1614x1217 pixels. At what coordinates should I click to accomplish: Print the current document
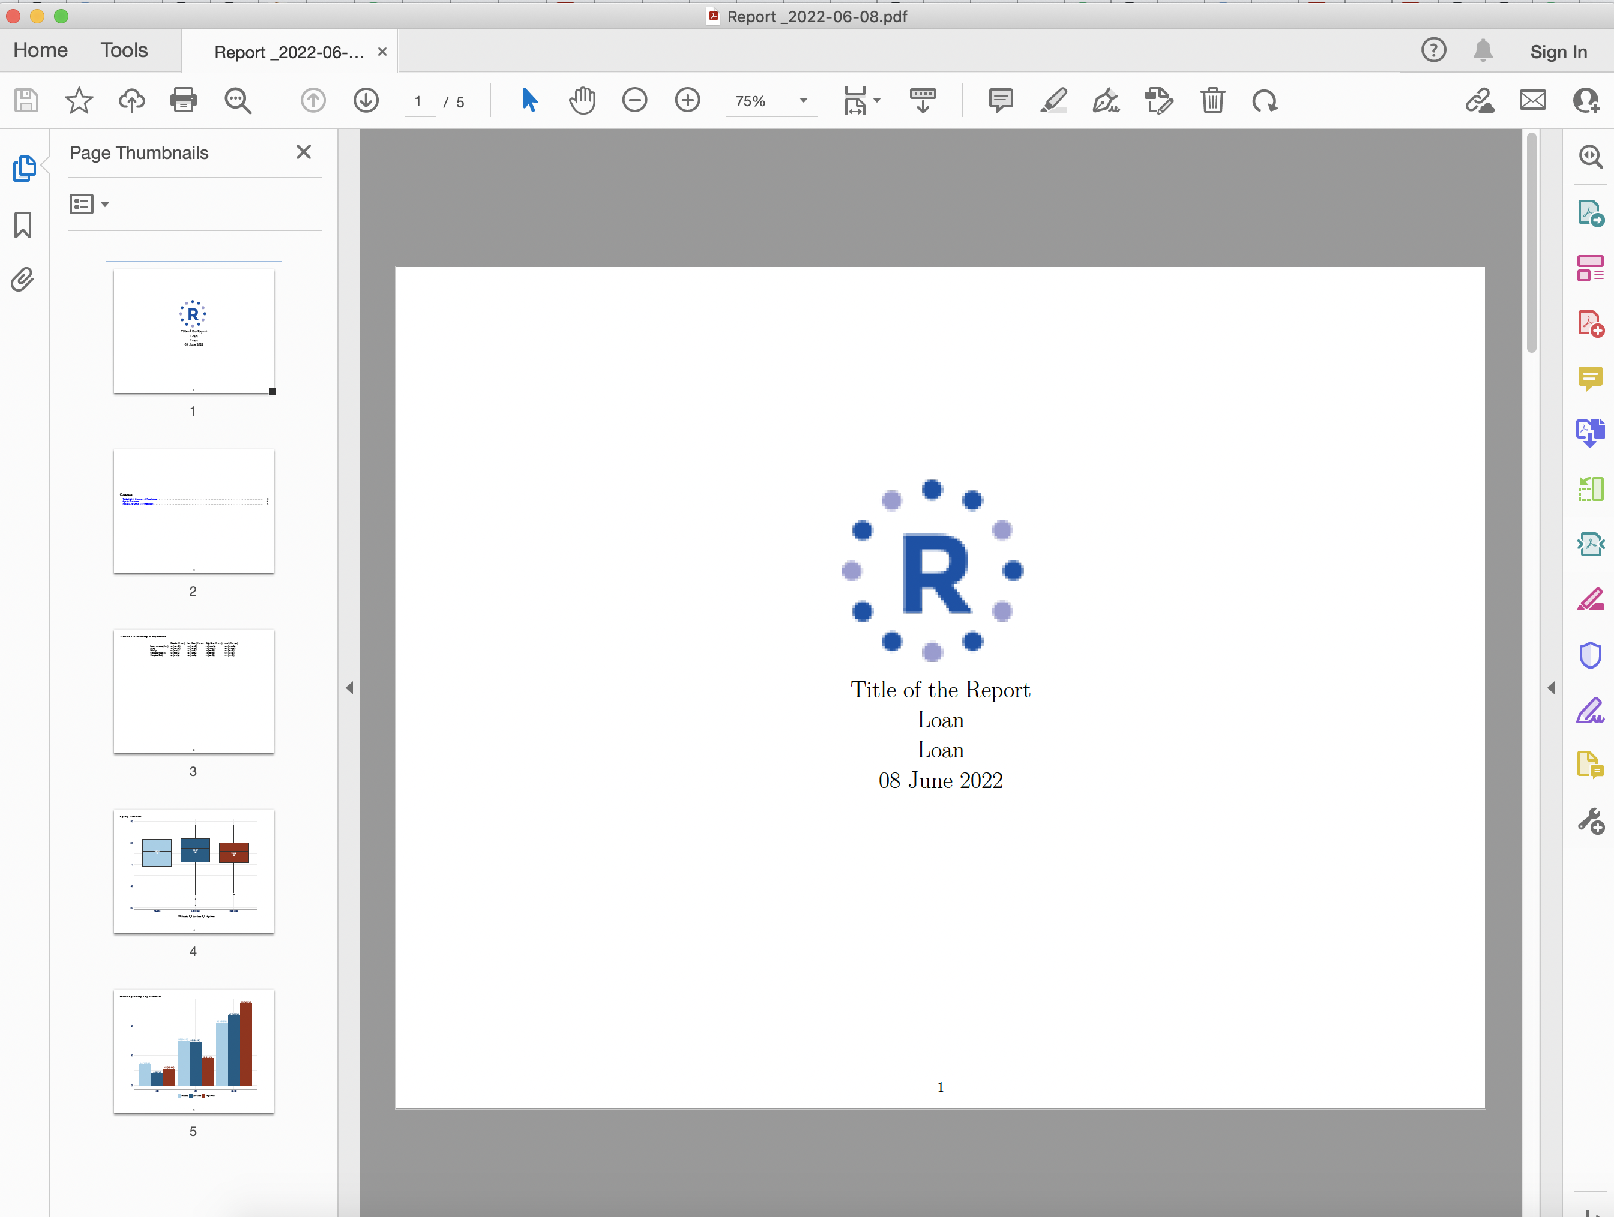183,101
